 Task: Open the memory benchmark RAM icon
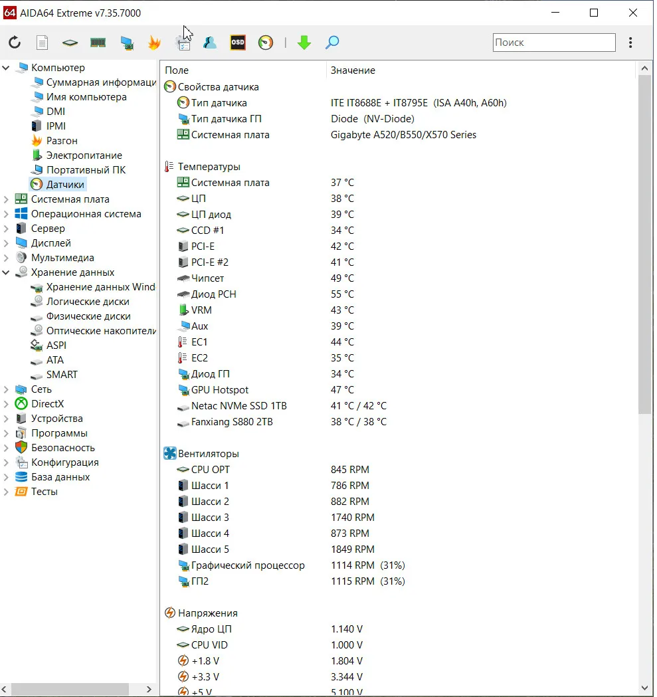click(x=98, y=43)
